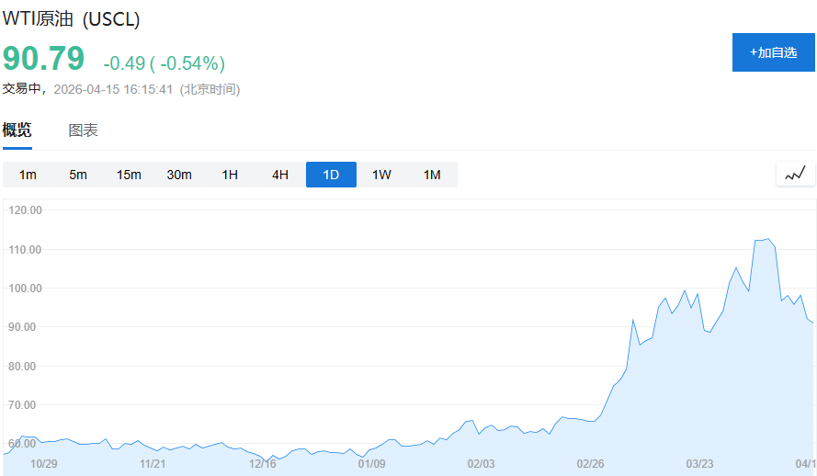Pick the 4H timeframe button
The height and width of the screenshot is (476, 817).
[280, 175]
